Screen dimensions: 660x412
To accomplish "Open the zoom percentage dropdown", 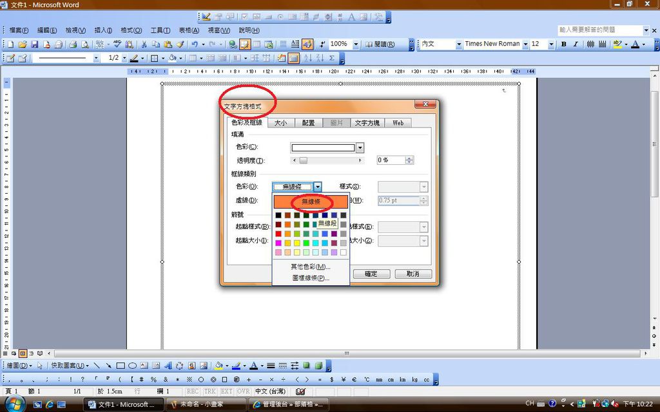I will [356, 44].
